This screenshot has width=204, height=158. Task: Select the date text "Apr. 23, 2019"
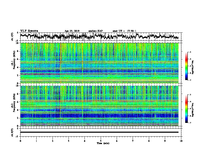coord(72,31)
